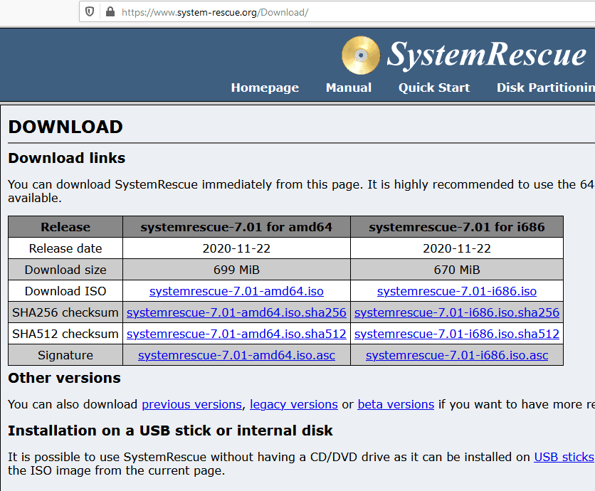Open systemrescue-7.01-i686.iso.sha512 link

coord(457,334)
